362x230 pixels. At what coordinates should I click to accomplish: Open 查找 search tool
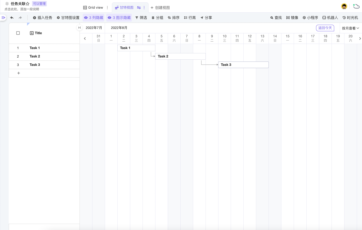(276, 18)
